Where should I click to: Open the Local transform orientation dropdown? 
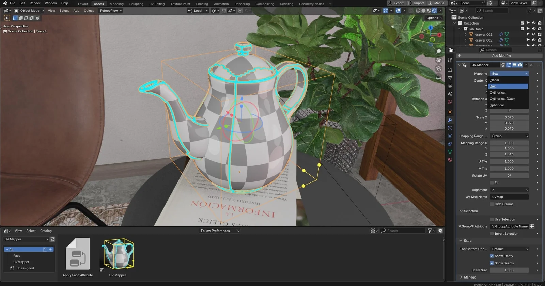coord(198,11)
